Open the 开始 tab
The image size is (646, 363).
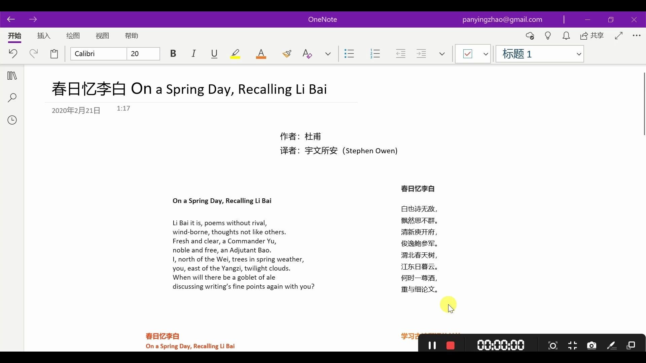(14, 36)
